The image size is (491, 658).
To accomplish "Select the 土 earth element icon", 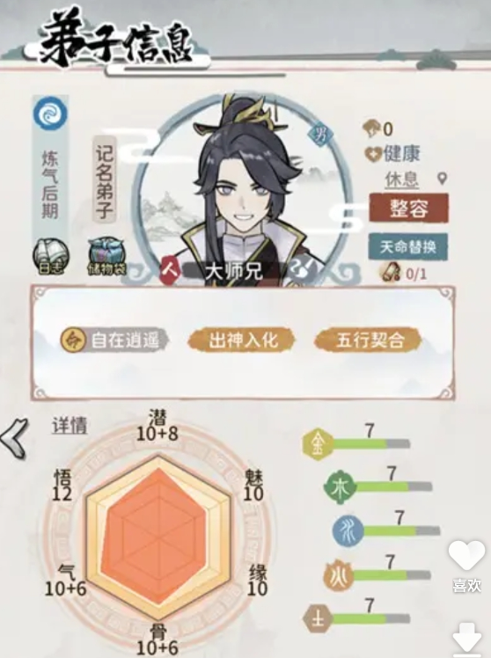I will coord(319,619).
